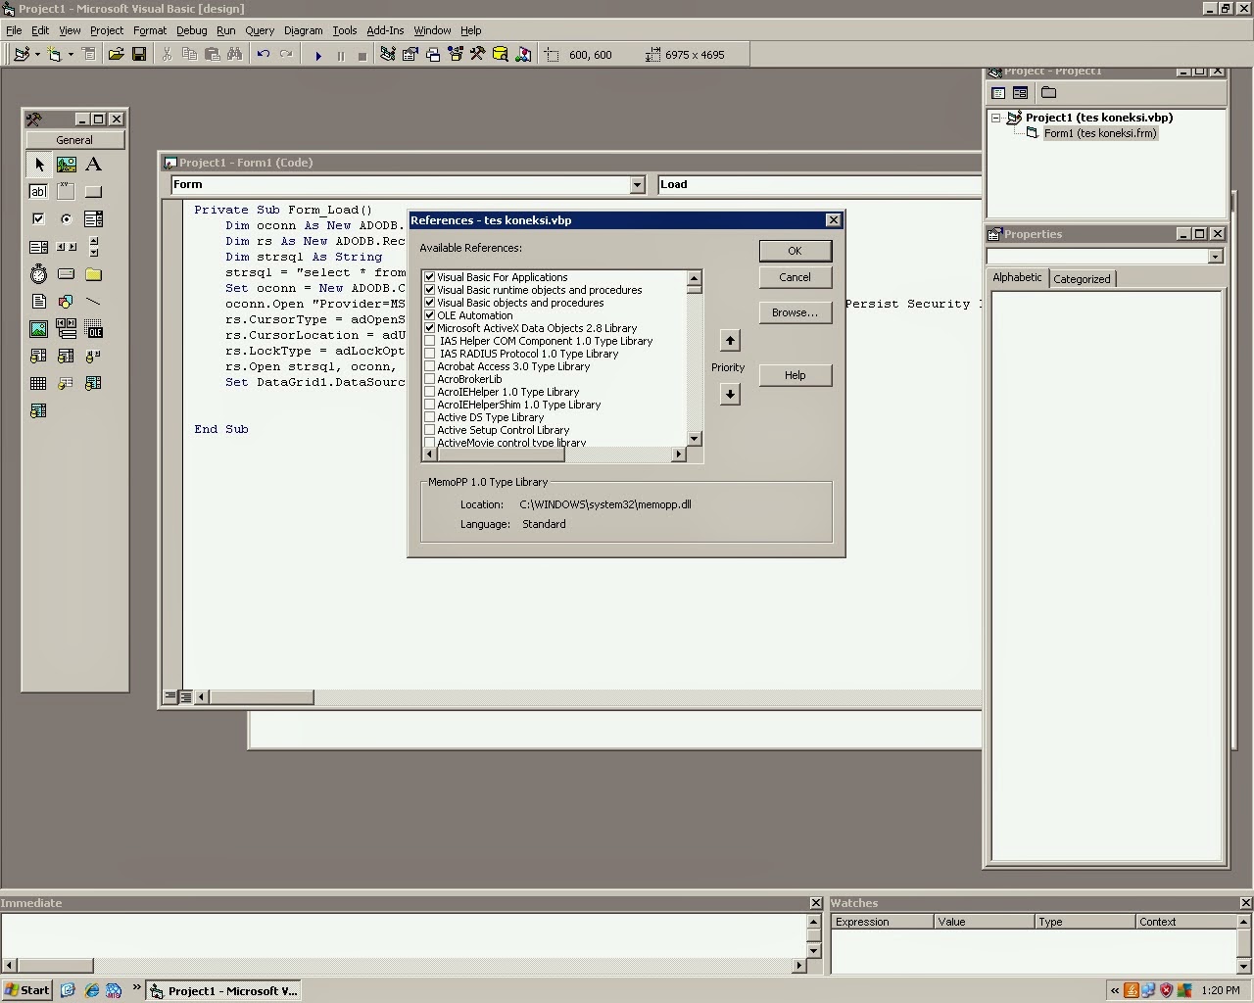Open the File menu
1254x1003 pixels.
pyautogui.click(x=14, y=30)
